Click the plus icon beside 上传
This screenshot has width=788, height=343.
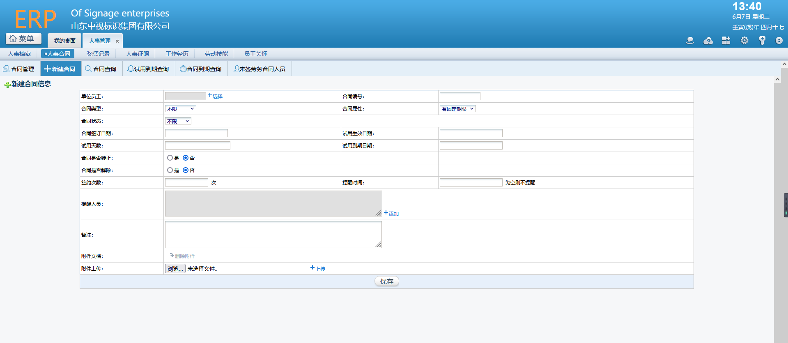pyautogui.click(x=312, y=267)
